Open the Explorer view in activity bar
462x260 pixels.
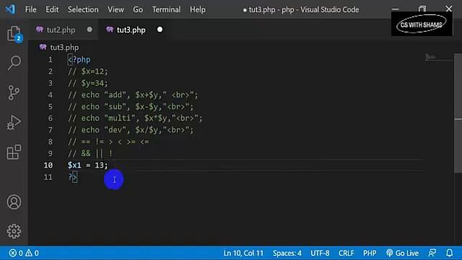[x=14, y=34]
